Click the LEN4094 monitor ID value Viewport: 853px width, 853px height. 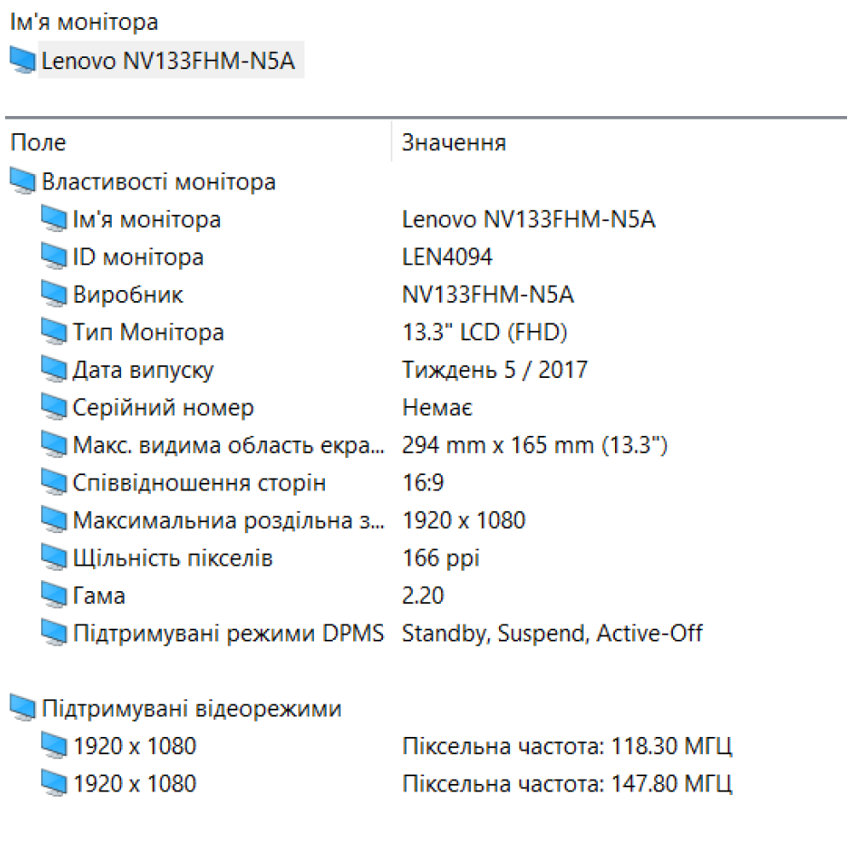pyautogui.click(x=447, y=257)
